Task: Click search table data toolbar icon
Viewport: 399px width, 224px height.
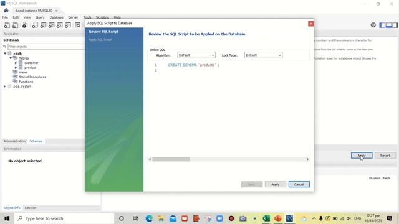Action: click(x=77, y=25)
